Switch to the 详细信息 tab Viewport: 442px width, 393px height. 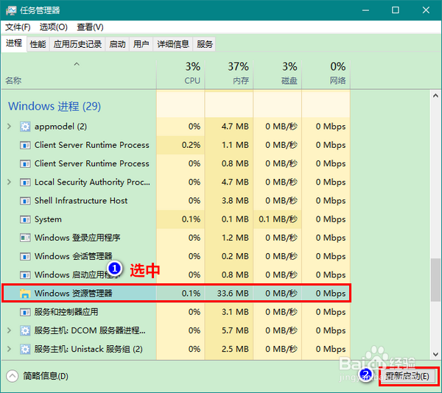click(173, 44)
